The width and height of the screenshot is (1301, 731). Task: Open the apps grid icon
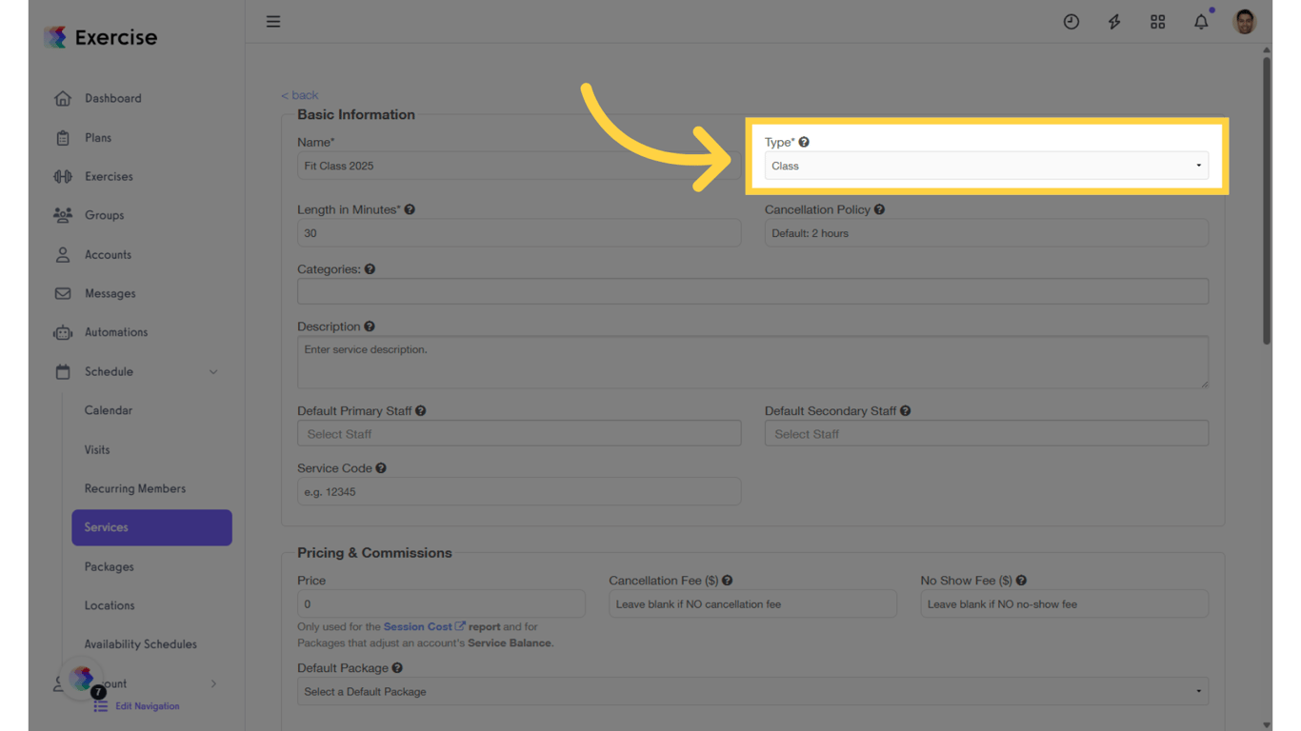pos(1157,21)
